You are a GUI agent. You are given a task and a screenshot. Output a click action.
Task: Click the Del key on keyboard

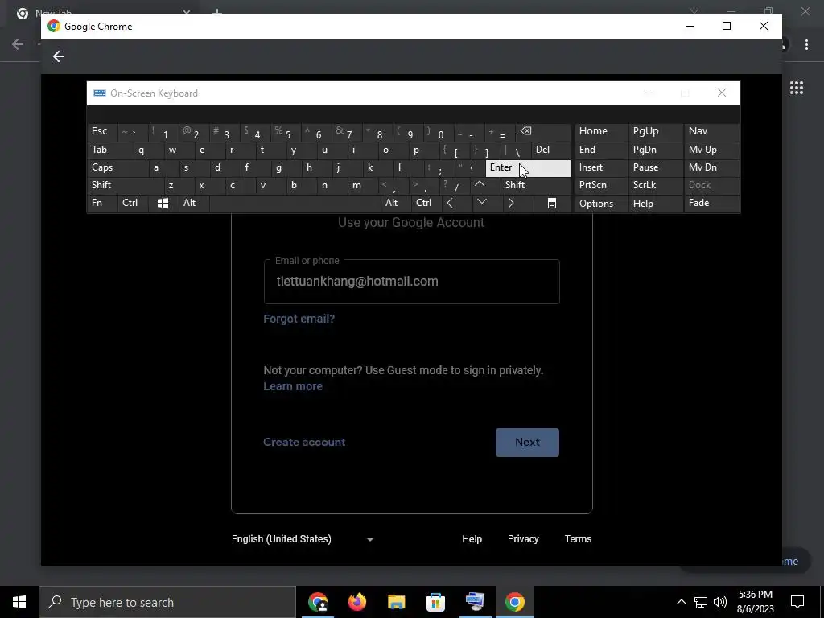coord(550,150)
